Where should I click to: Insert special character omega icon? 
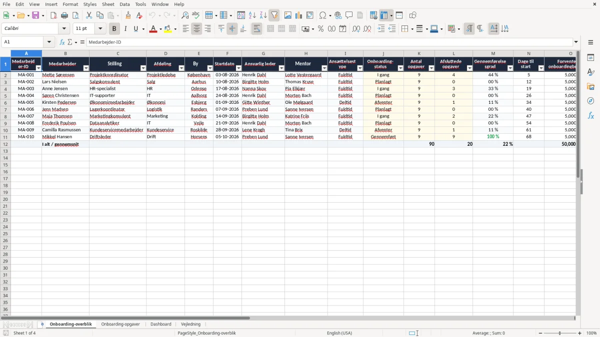(322, 15)
